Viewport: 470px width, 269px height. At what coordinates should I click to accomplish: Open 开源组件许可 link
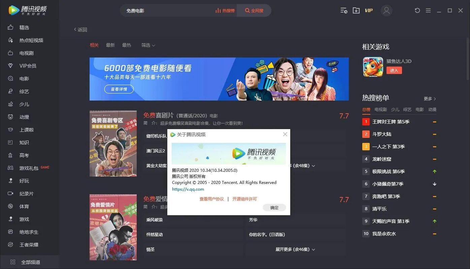coord(245,199)
